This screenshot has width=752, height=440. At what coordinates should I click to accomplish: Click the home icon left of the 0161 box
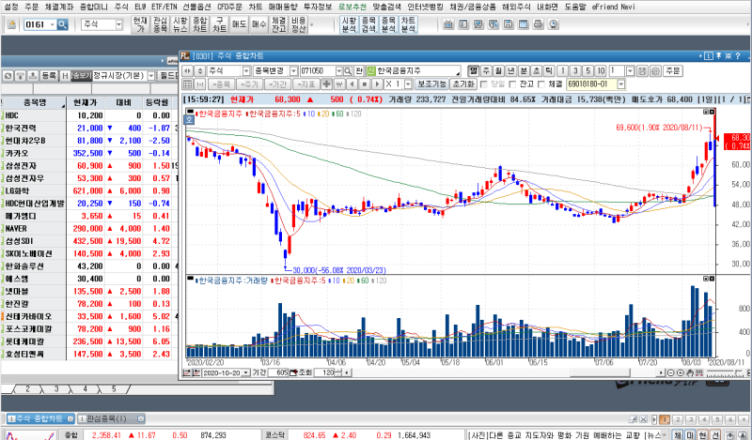pos(11,24)
